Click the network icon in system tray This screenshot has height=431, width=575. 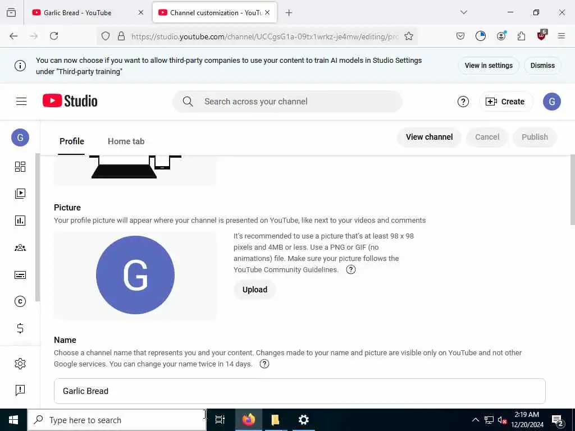point(489,420)
